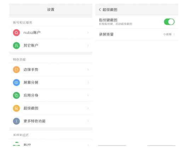Expand 录屏质量 via its chevron
This screenshot has height=150, width=196.
pyautogui.click(x=174, y=34)
